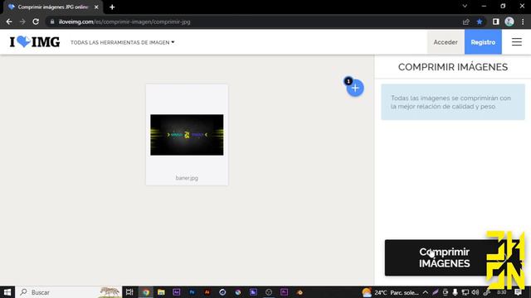
Task: Click the COMPRIMIR IMÁGENES panel heading
Action: [x=453, y=67]
